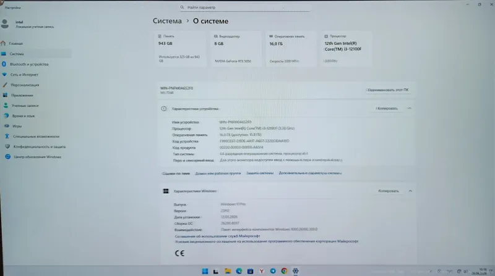Click the Код продукта value row
The width and height of the screenshot is (495, 276).
[241, 148]
